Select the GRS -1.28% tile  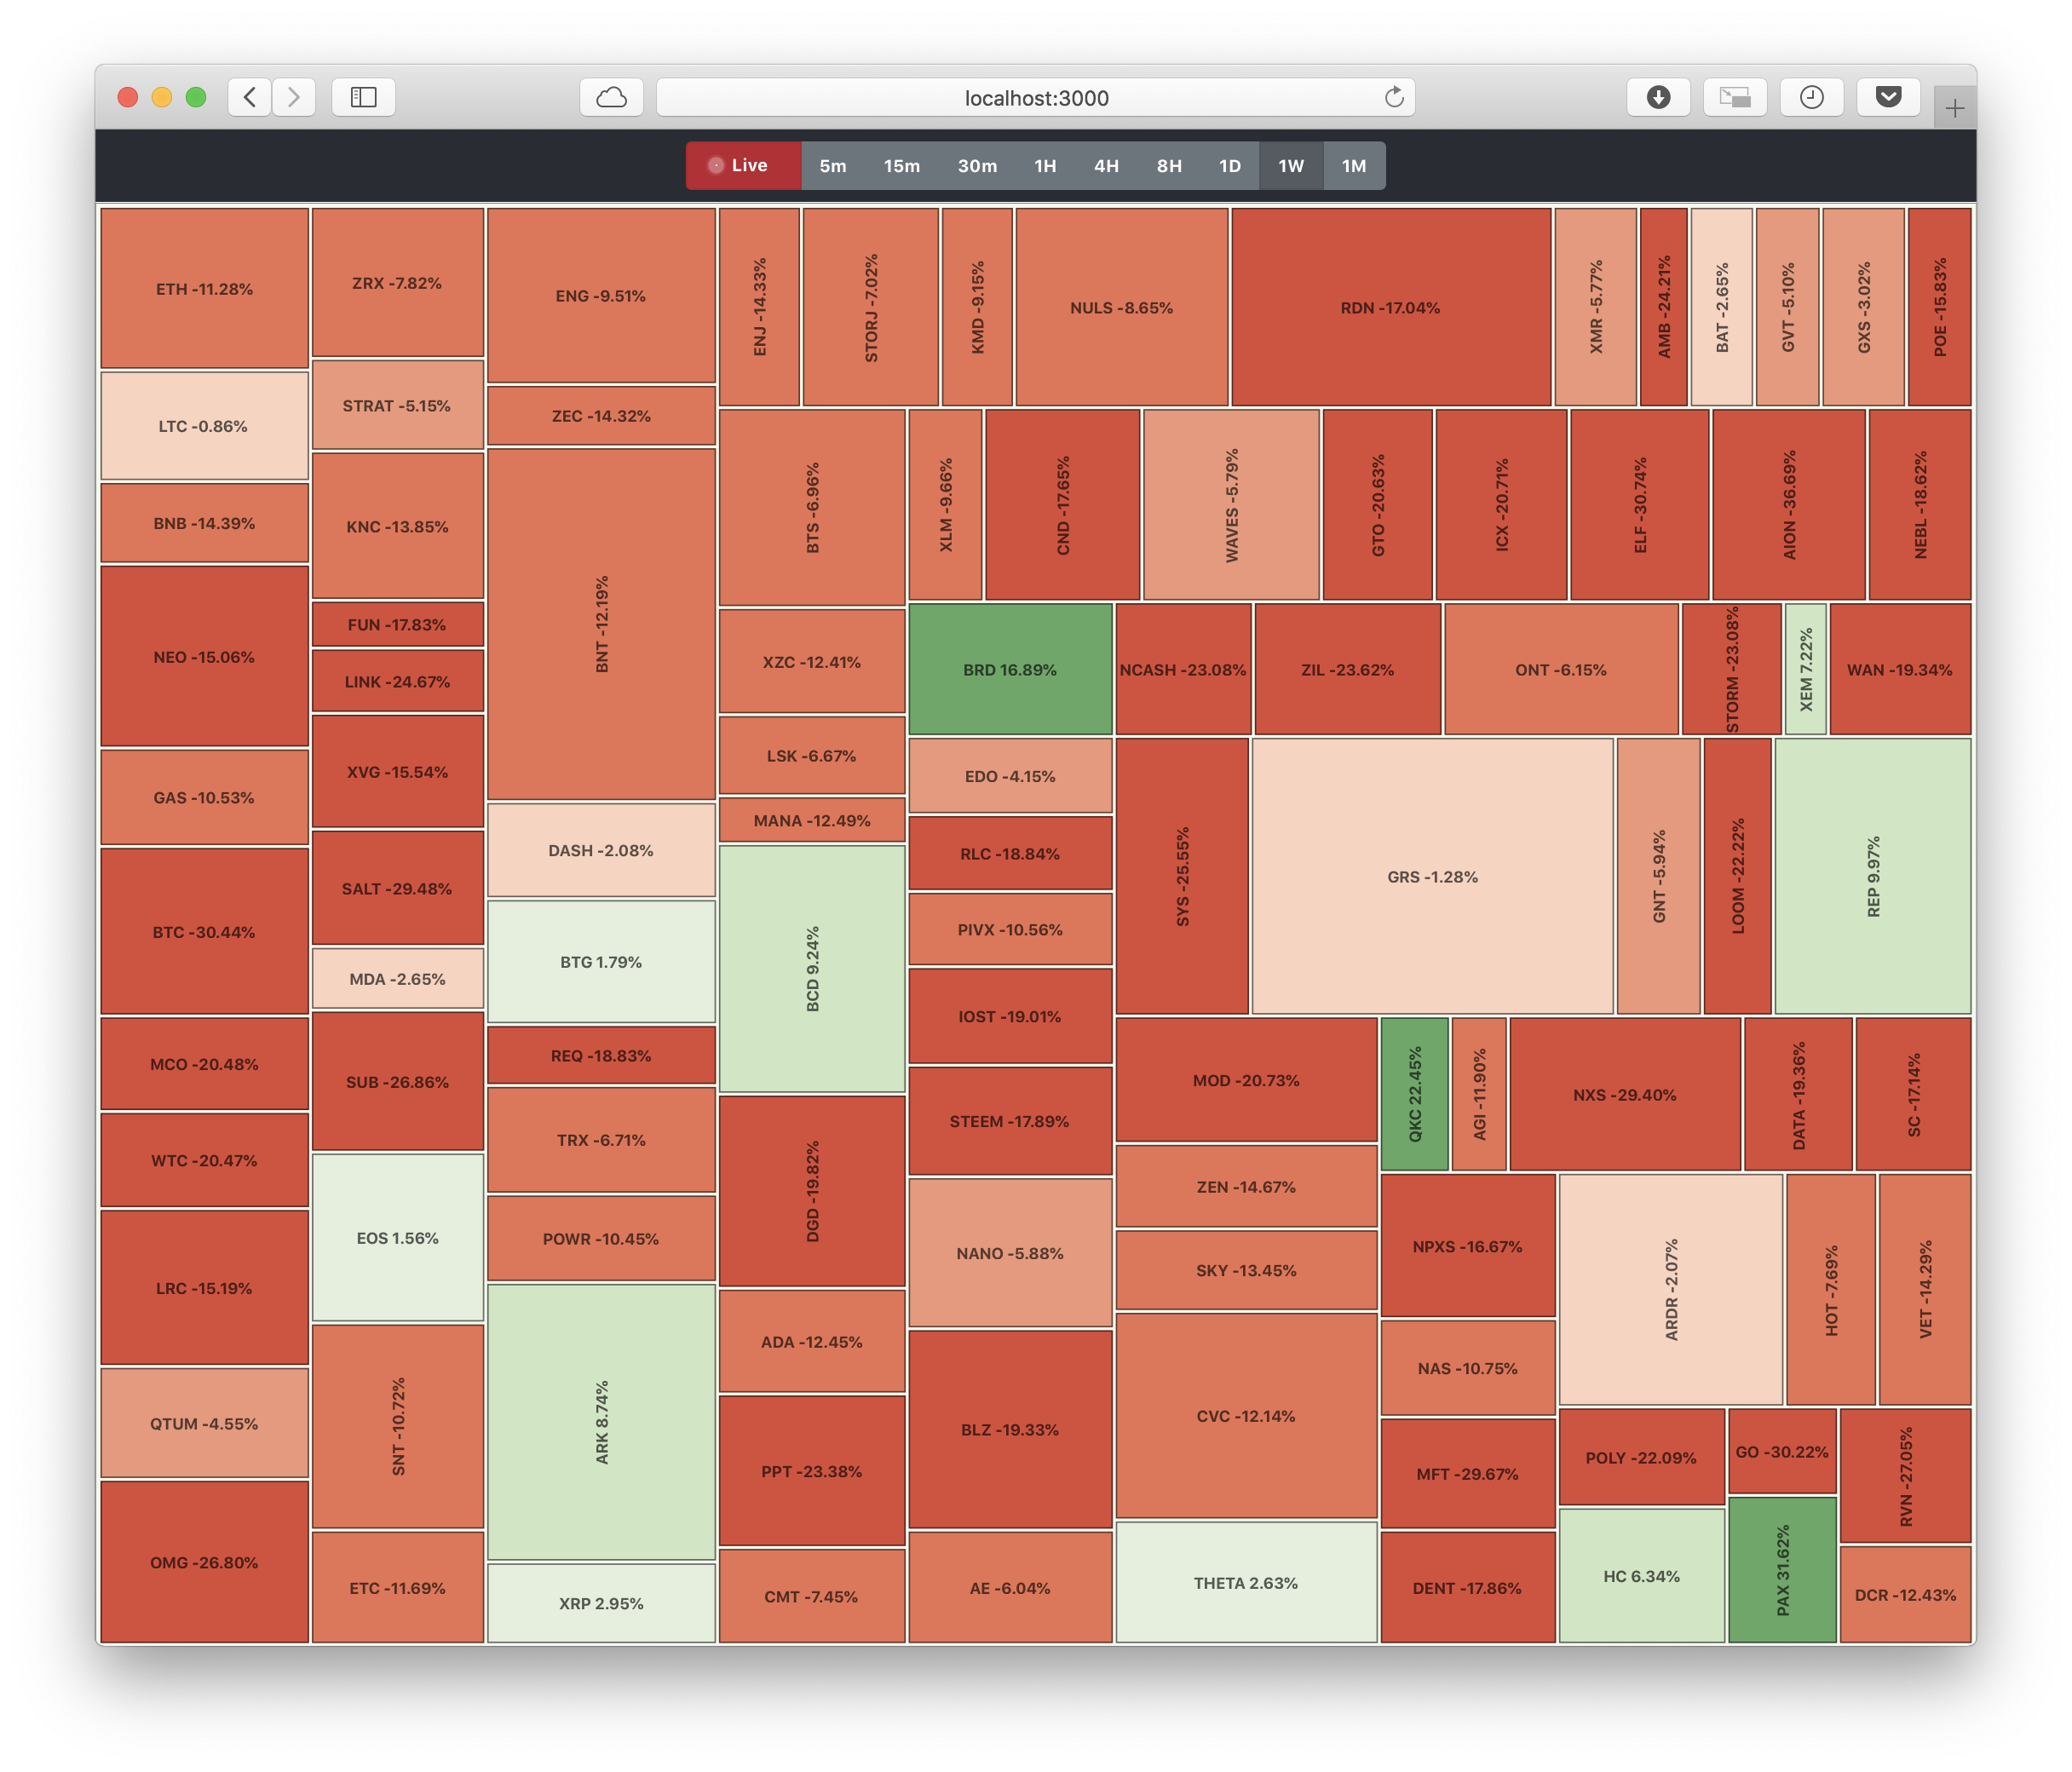[x=1432, y=876]
